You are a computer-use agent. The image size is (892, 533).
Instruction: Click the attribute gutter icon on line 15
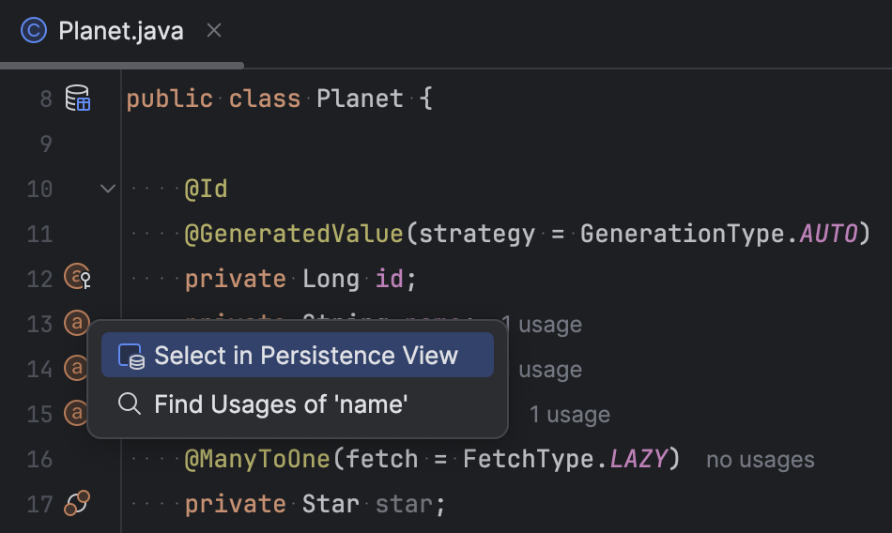(x=76, y=412)
